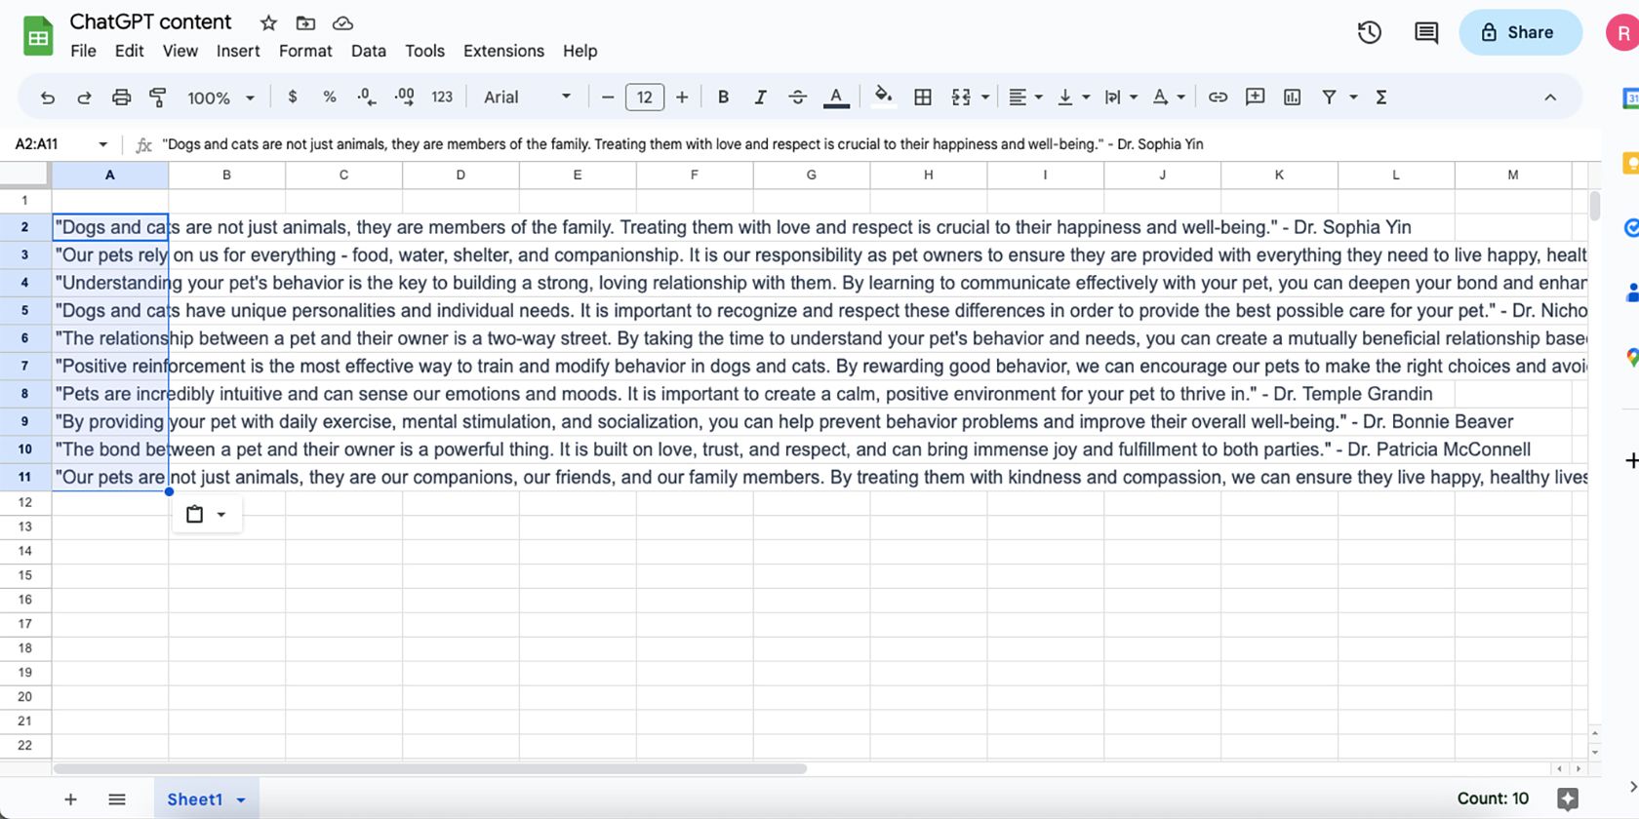
Task: Star the ChatGPT content document
Action: 268,22
